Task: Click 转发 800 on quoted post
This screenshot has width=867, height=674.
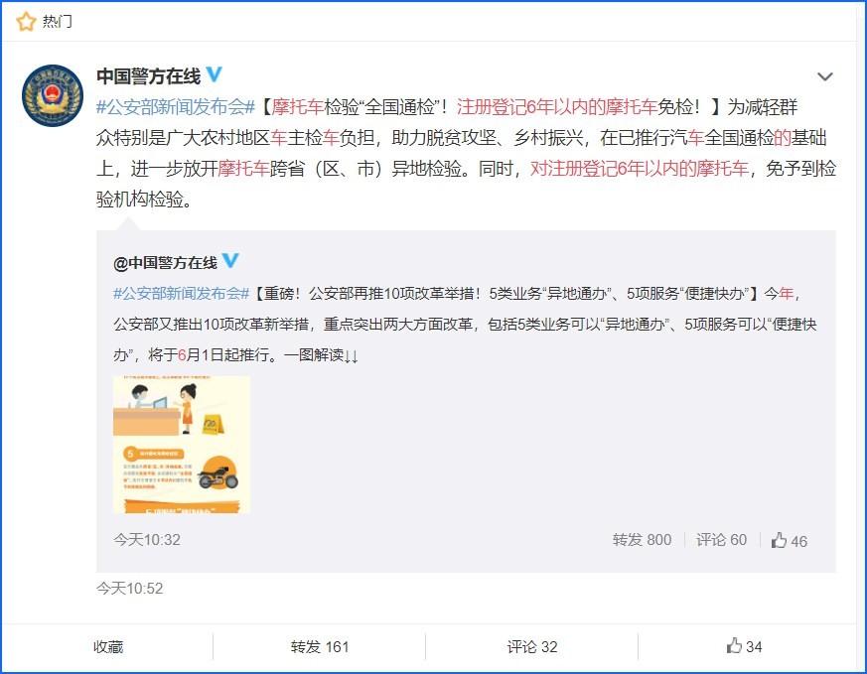Action: (x=642, y=540)
